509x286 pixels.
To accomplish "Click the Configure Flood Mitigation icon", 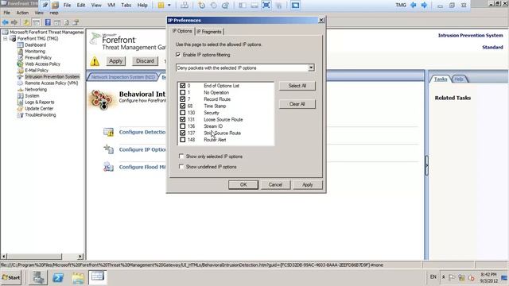I will 108,167.
